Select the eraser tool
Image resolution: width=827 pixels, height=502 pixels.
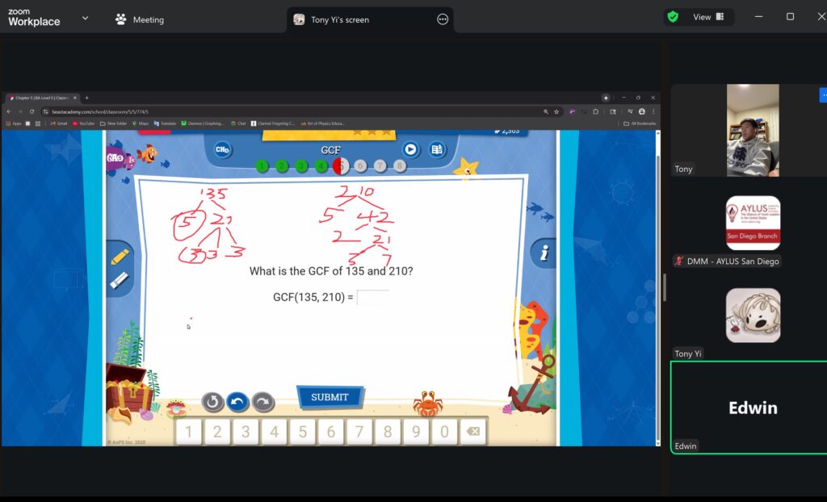coord(120,280)
